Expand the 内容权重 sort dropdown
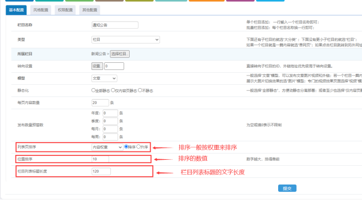This screenshot has height=200, width=362. pyautogui.click(x=107, y=147)
